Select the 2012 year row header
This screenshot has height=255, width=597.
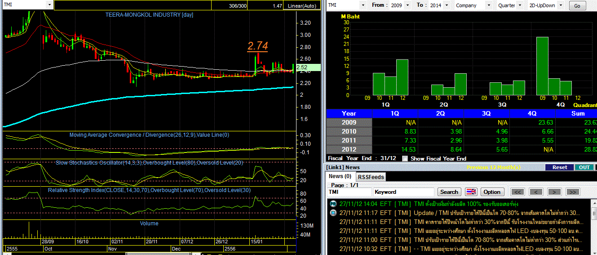tap(349, 149)
